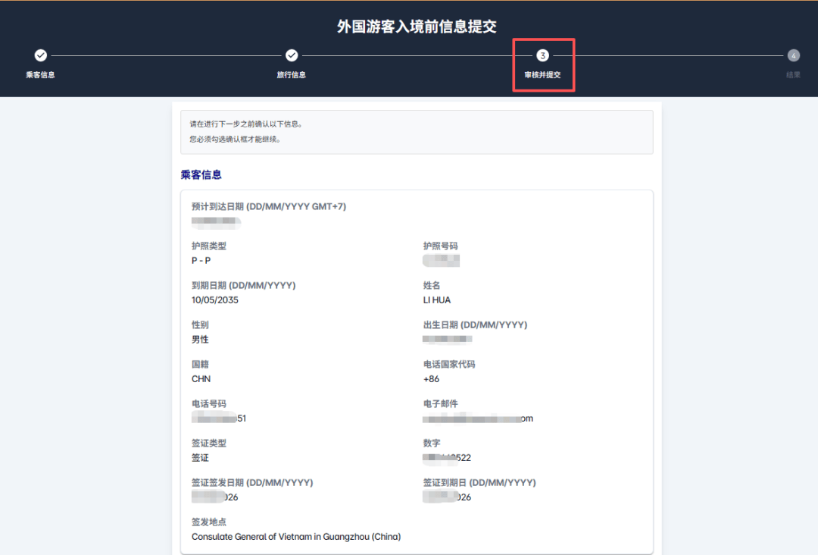The image size is (818, 555).
Task: Click the 乘客信息 section heading
Action: click(x=201, y=175)
